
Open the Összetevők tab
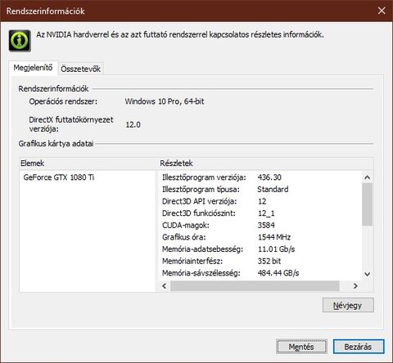tap(81, 69)
